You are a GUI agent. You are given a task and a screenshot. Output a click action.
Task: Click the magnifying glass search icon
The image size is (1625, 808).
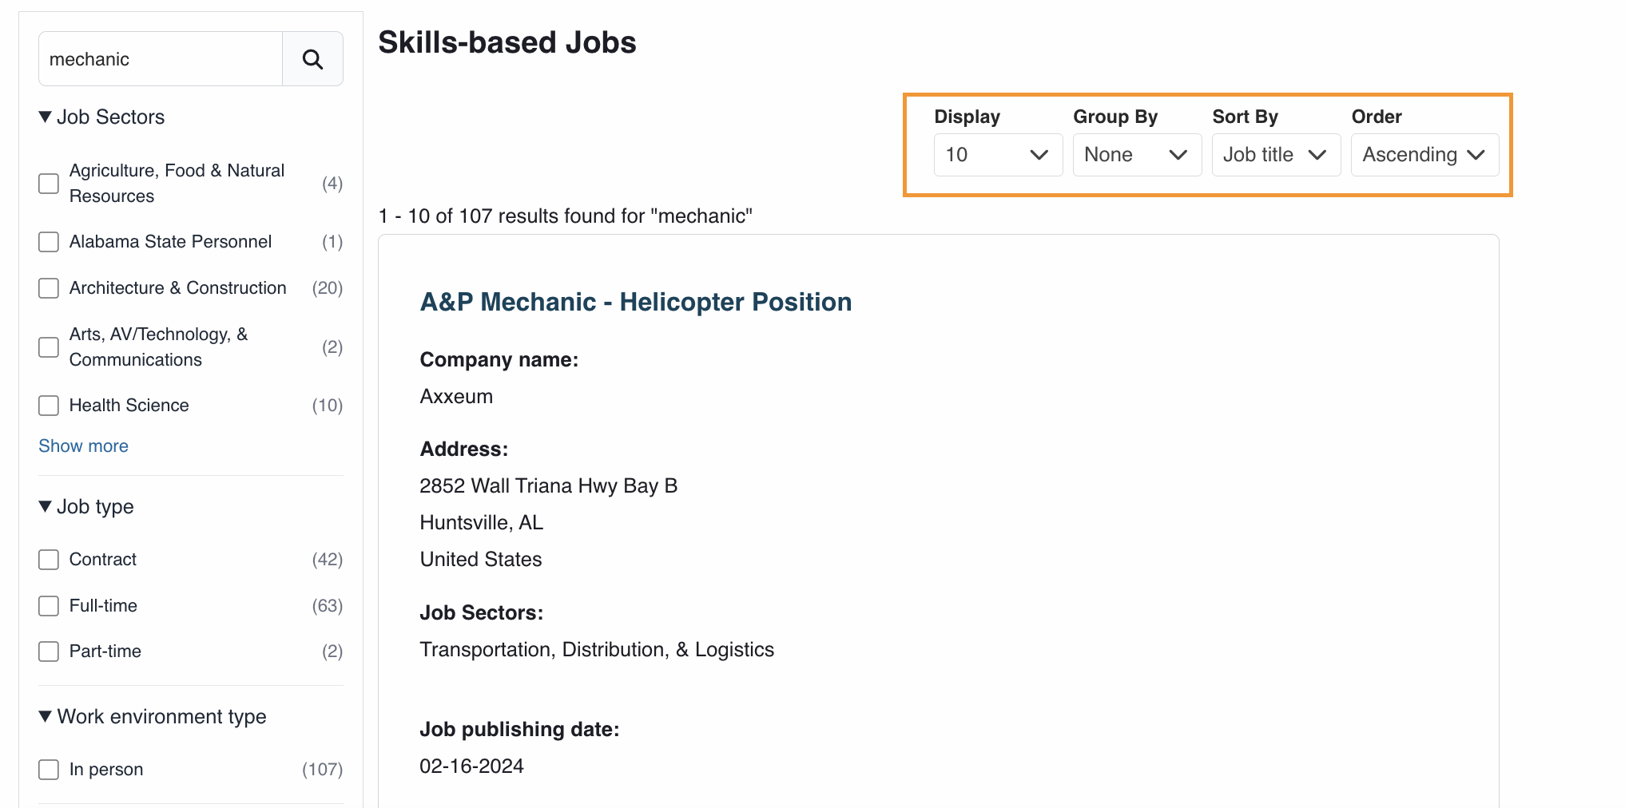[x=312, y=59]
